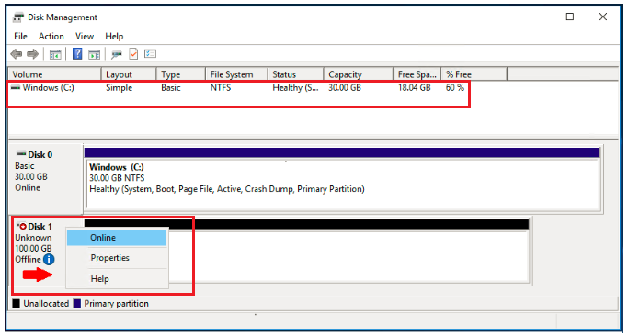Click the Disk 0 label panel
Image resolution: width=628 pixels, height=336 pixels.
tap(46, 178)
